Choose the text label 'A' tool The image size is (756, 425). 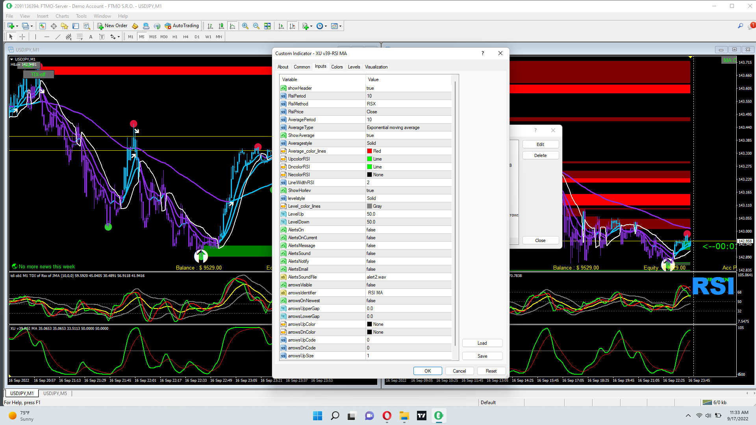91,37
